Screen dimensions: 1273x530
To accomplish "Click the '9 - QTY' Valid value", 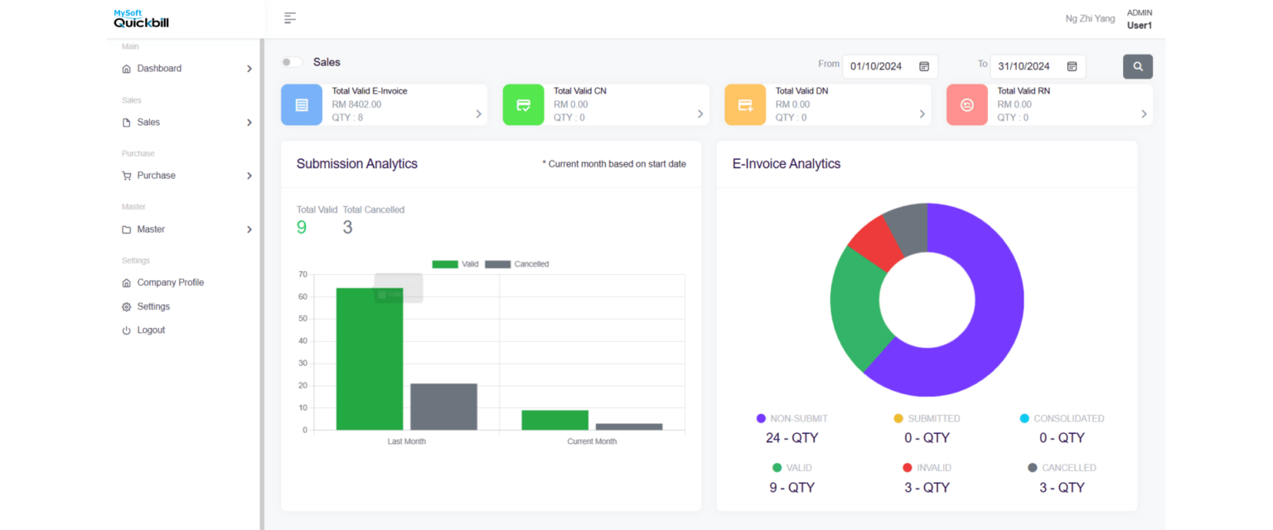I will coord(792,488).
